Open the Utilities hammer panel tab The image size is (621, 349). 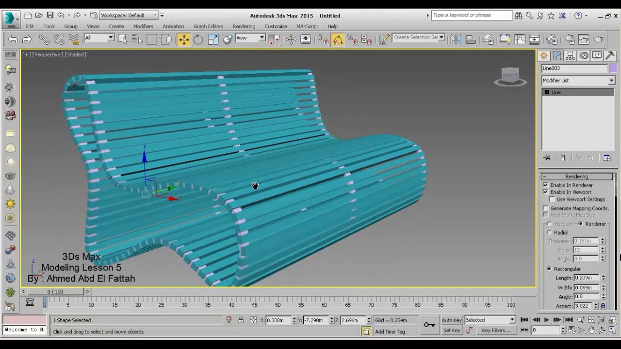coord(610,55)
